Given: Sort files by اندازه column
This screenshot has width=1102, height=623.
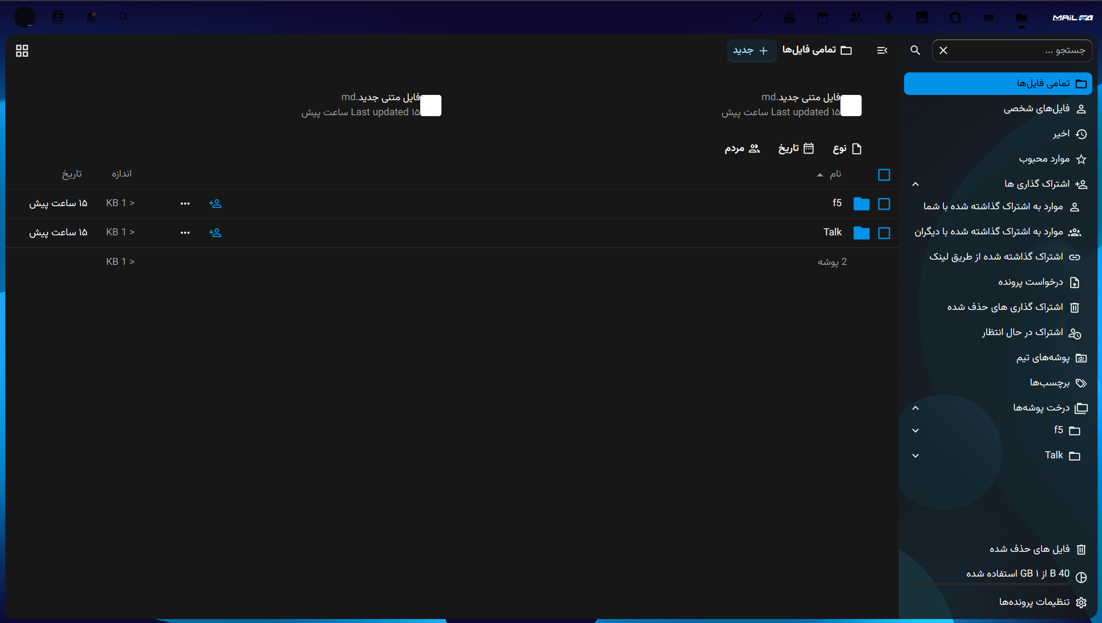Looking at the screenshot, I should pyautogui.click(x=122, y=174).
